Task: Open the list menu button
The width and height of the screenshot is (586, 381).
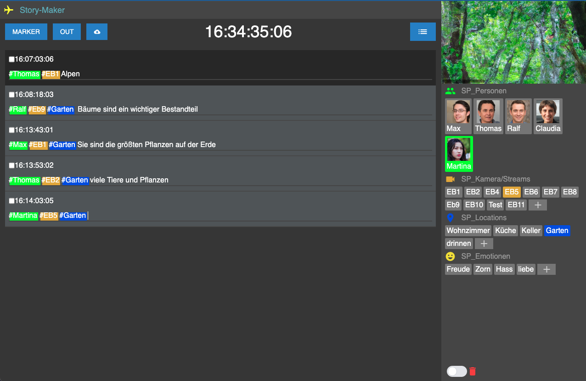Action: click(423, 32)
